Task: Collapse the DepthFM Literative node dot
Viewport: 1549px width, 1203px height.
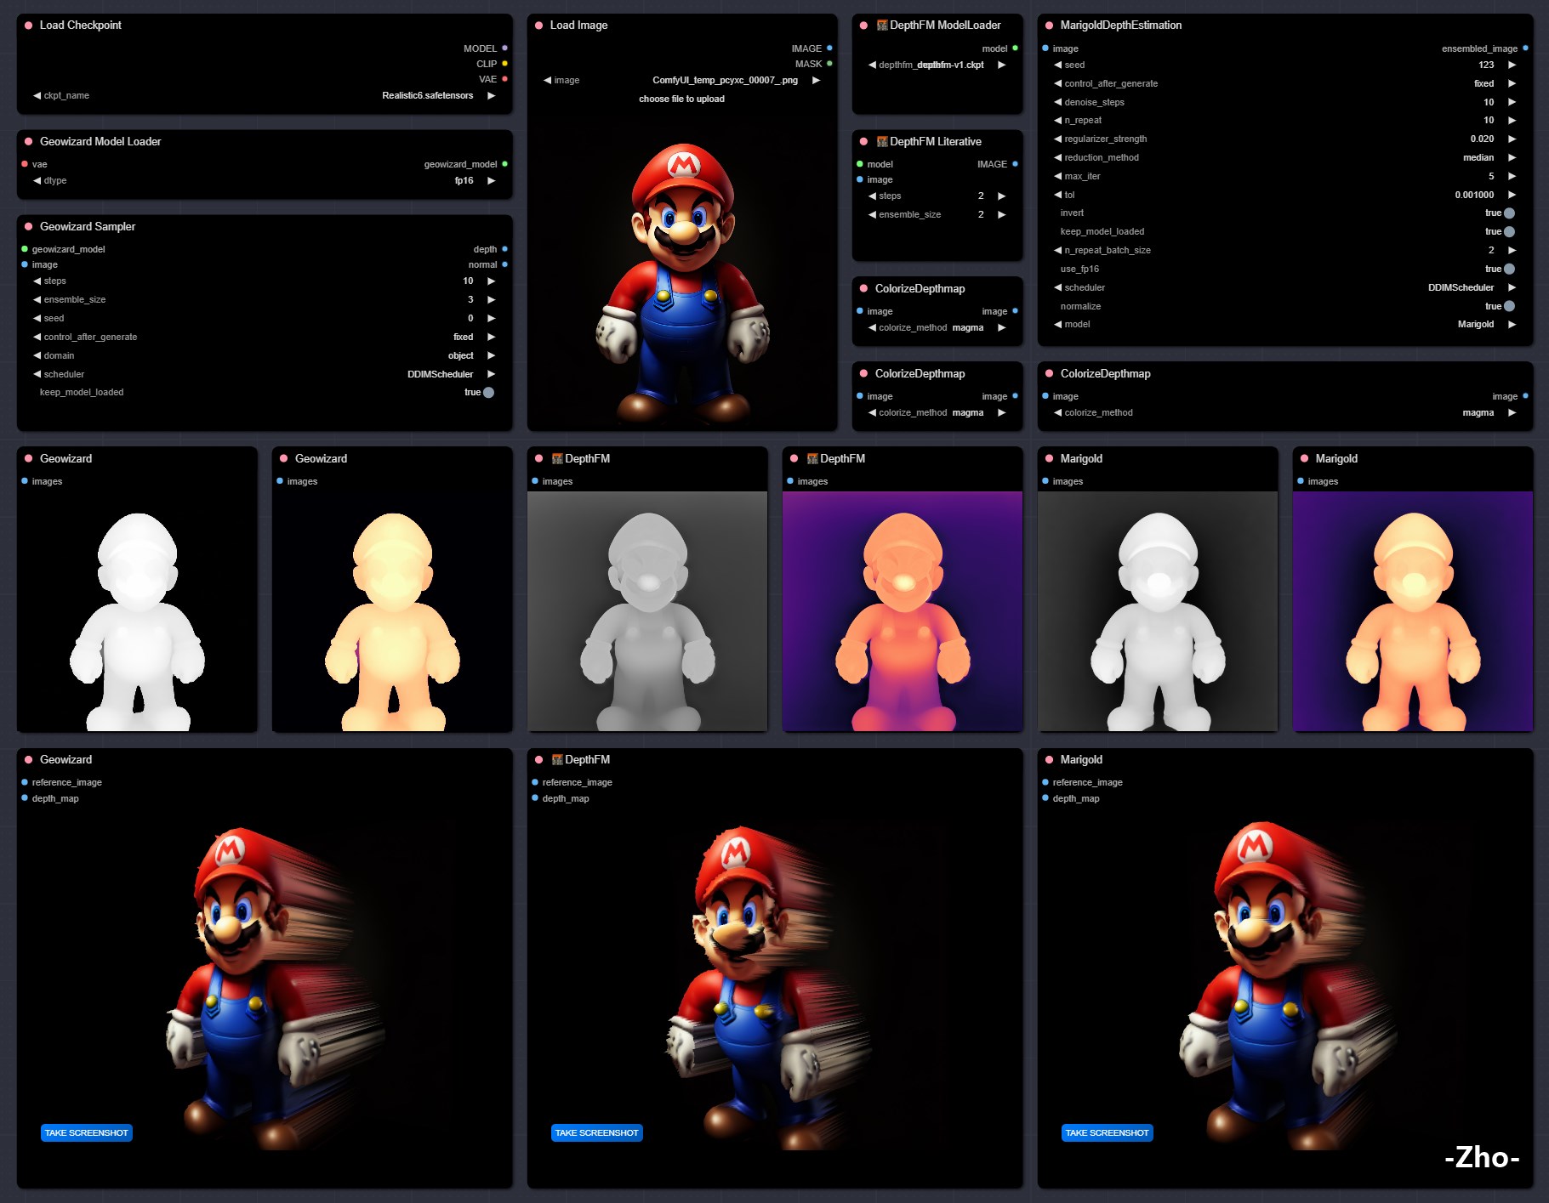Action: click(x=864, y=142)
